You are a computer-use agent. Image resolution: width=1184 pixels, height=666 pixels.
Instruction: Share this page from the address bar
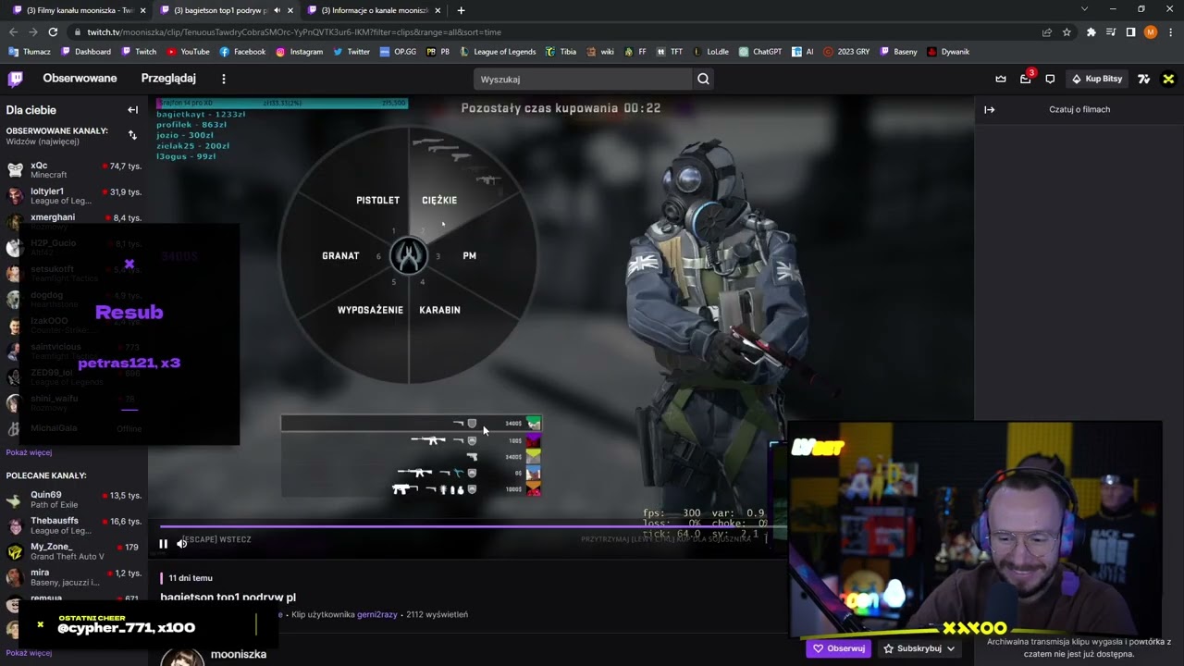1046,31
